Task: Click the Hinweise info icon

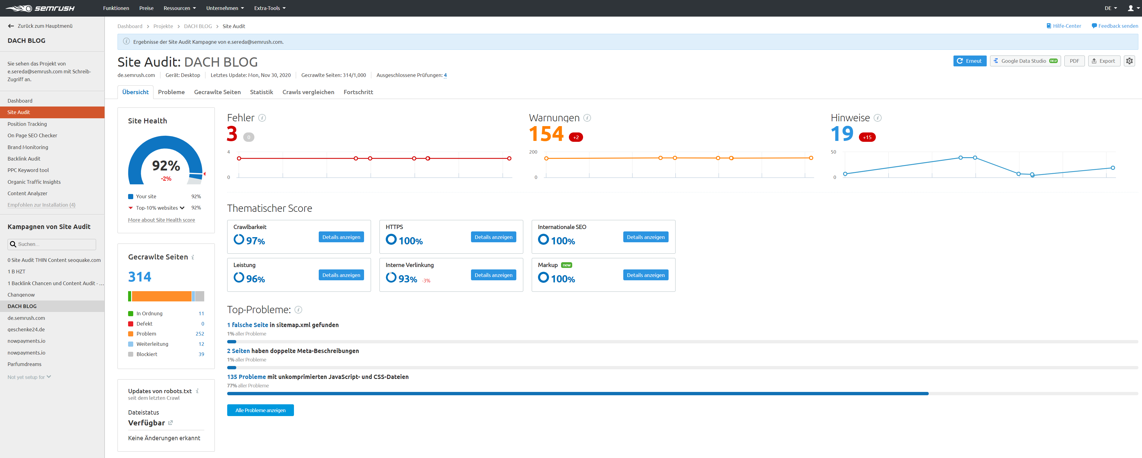Action: click(x=877, y=118)
